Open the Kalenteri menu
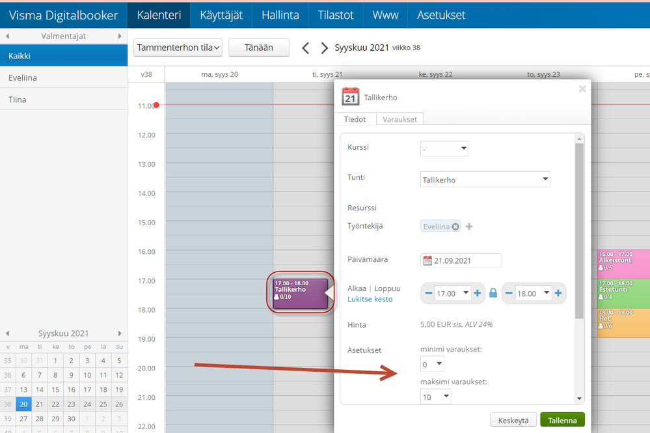 (x=159, y=16)
